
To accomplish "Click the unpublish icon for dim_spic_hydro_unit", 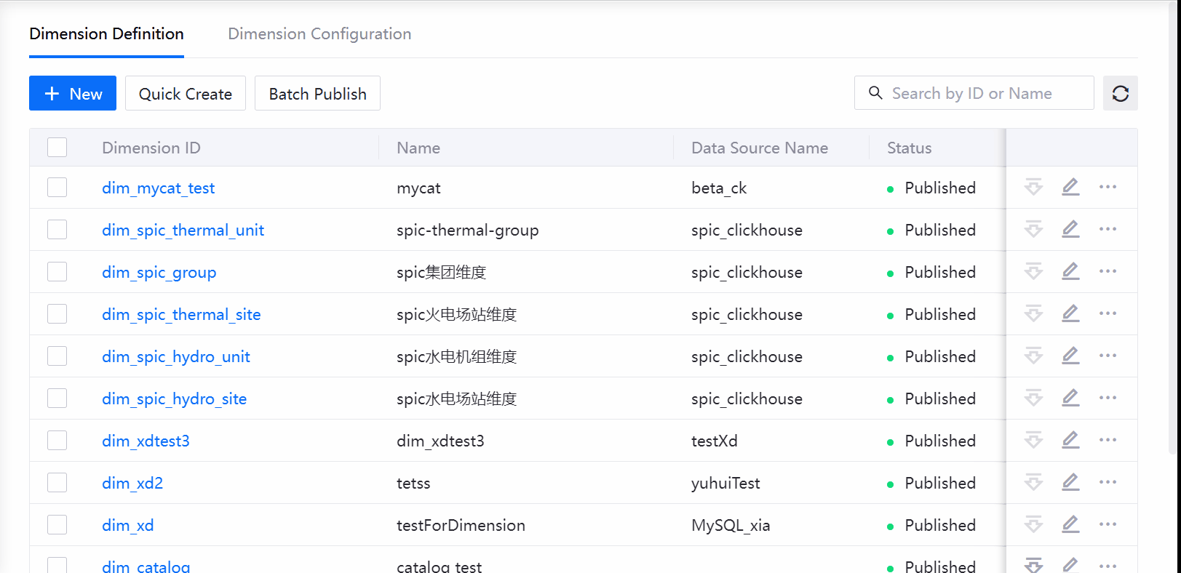I will click(1033, 356).
